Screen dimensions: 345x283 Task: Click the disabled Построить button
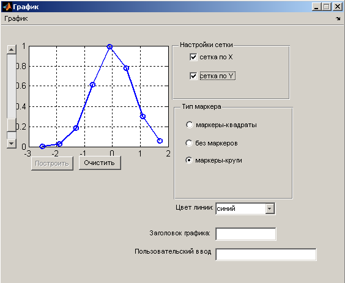52,163
